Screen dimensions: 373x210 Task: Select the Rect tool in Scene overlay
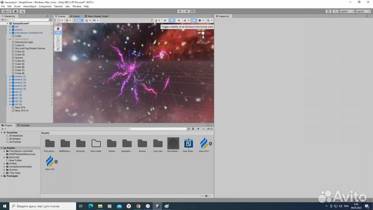coord(58,45)
